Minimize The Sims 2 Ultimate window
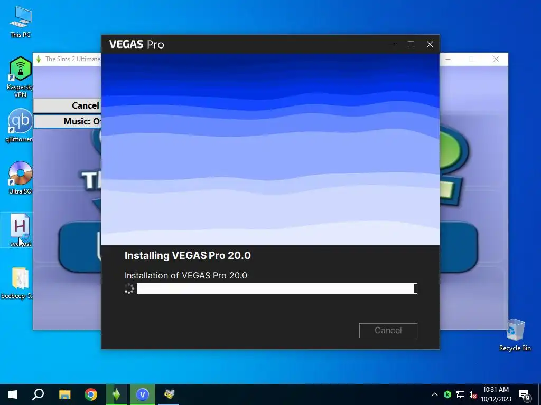Image resolution: width=541 pixels, height=405 pixels. (x=448, y=59)
